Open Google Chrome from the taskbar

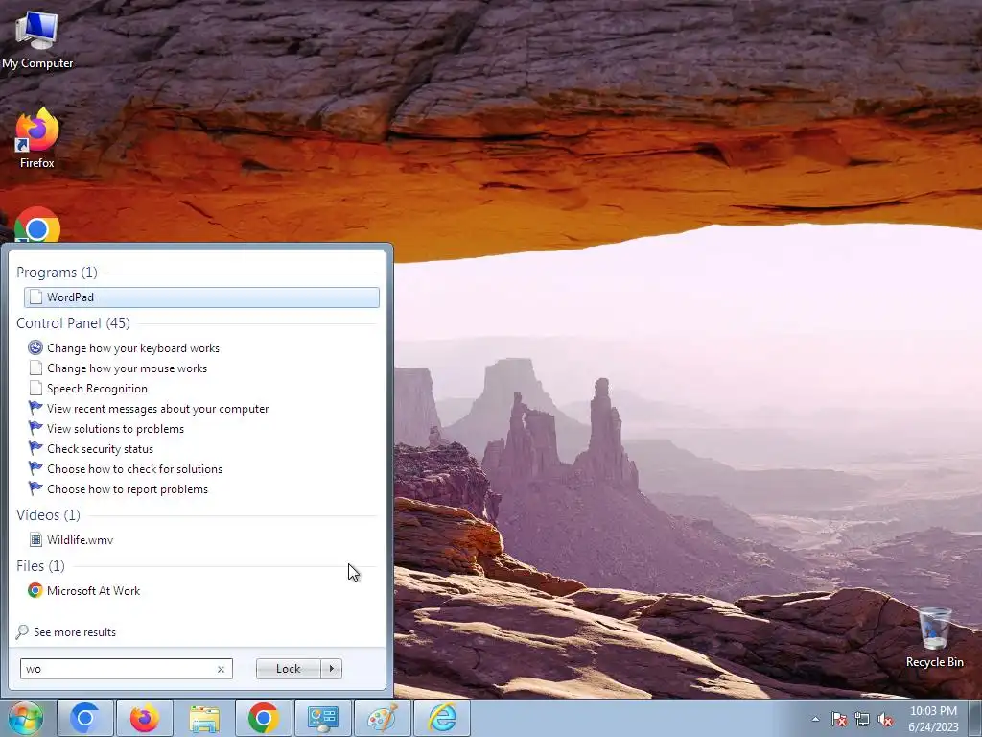coord(263,718)
